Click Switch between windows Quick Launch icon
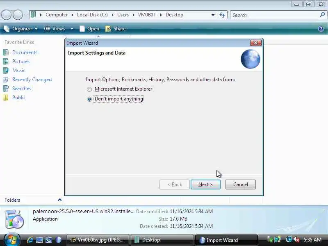328x246 pixels. [x=49, y=240]
